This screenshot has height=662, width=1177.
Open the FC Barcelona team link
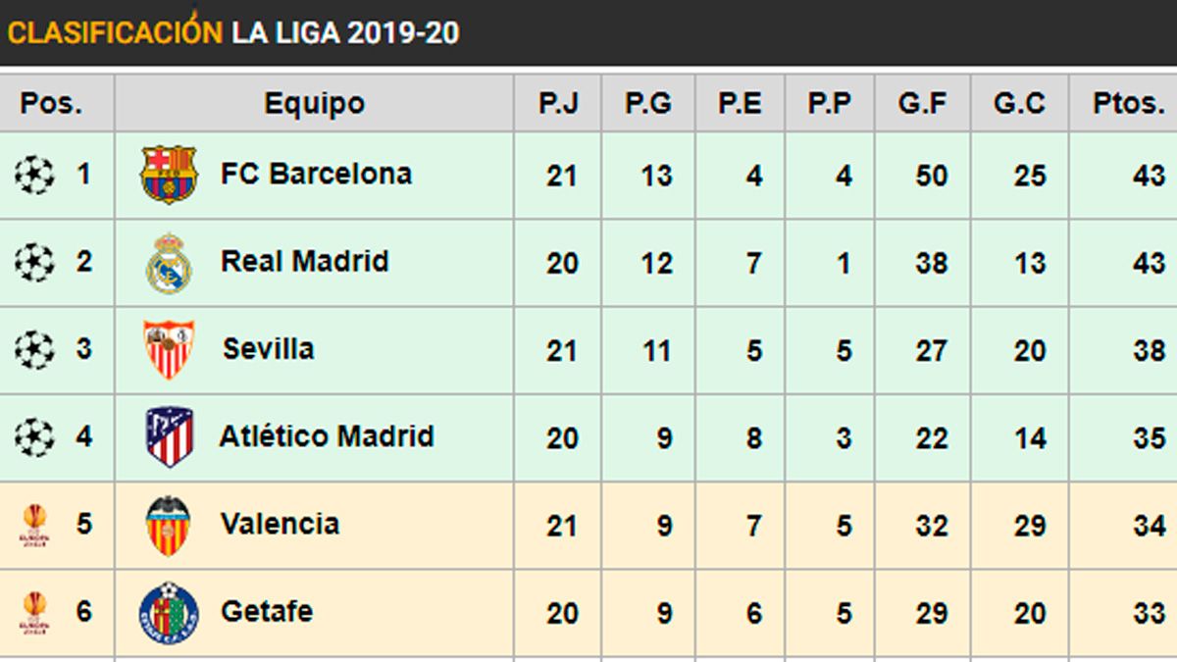pos(316,175)
